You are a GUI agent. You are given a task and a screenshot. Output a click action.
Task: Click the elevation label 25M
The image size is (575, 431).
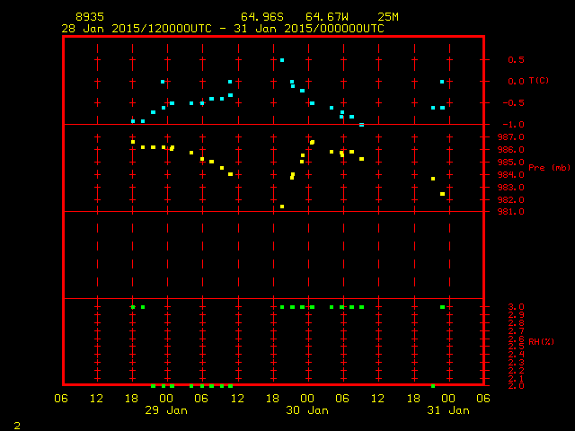coord(388,17)
